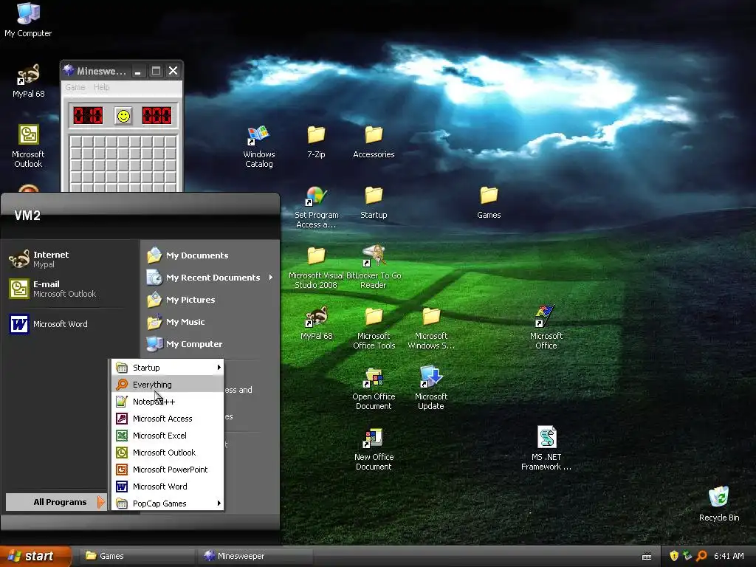Click the security shield tray icon
This screenshot has width=756, height=567.
(x=674, y=556)
